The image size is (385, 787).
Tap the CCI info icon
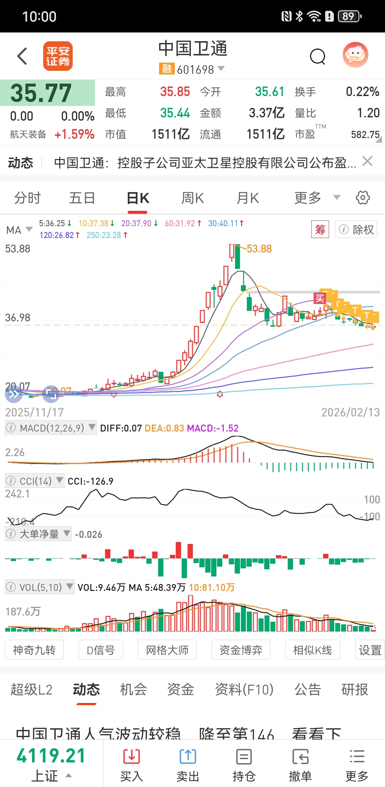point(11,481)
